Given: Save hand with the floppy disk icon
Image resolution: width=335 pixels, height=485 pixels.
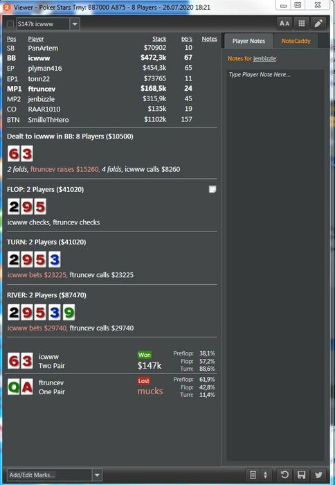Looking at the screenshot, I should pyautogui.click(x=301, y=475).
